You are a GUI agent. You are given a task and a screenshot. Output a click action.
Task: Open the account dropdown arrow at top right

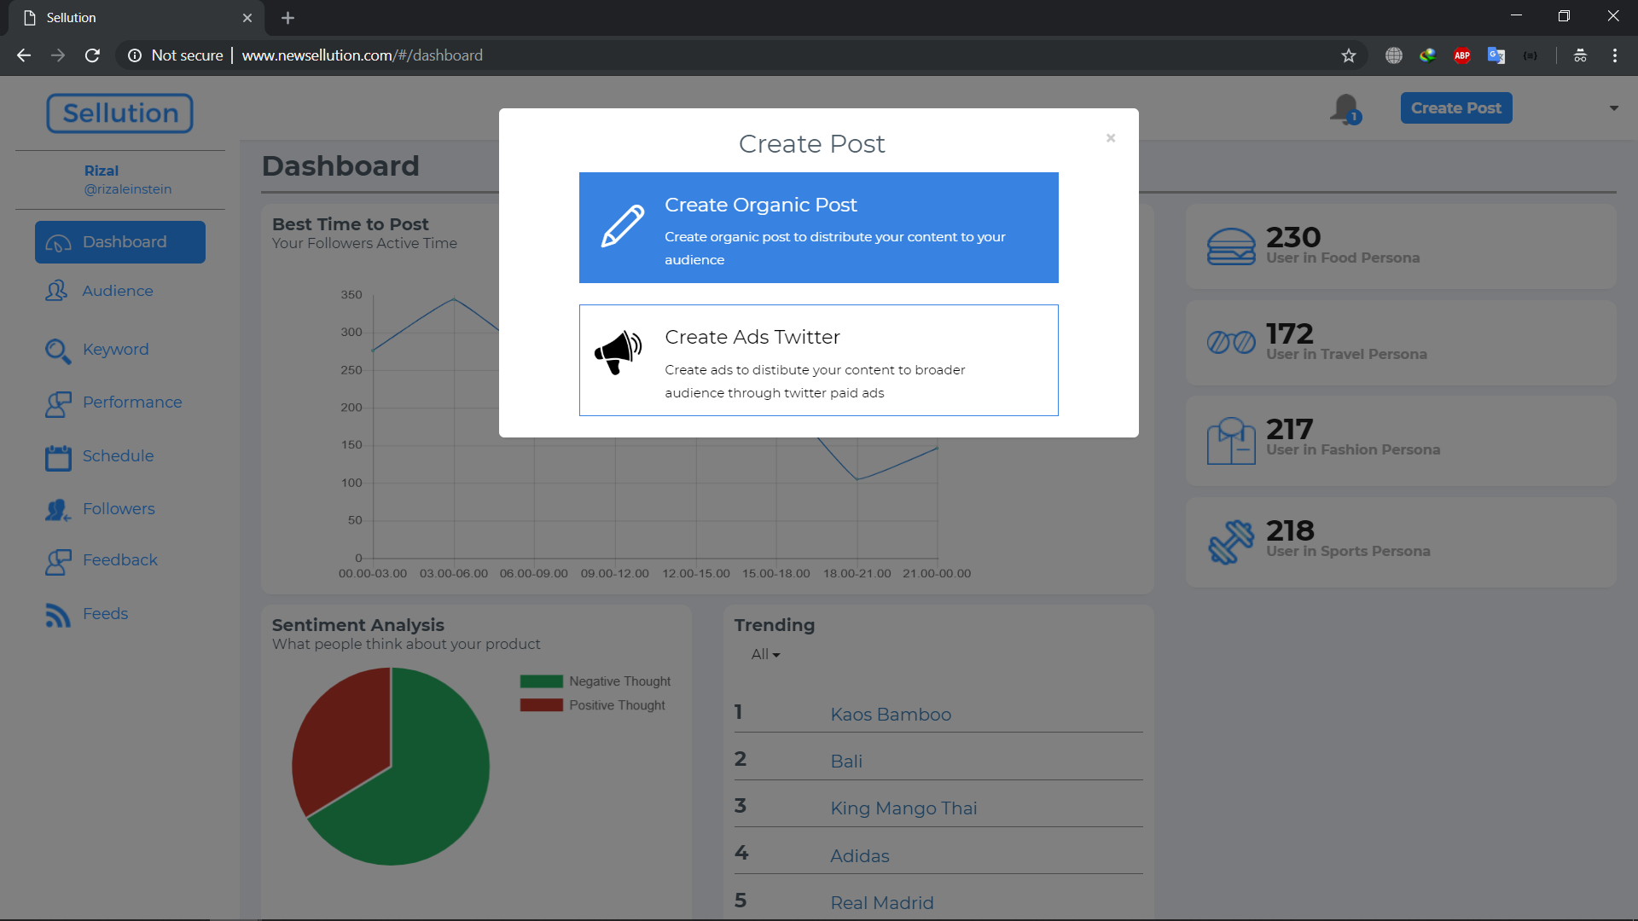1613,108
